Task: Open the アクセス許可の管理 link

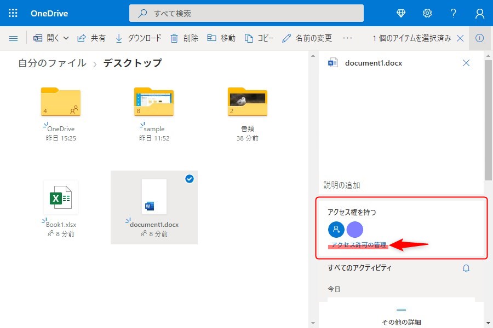Action: pyautogui.click(x=359, y=245)
